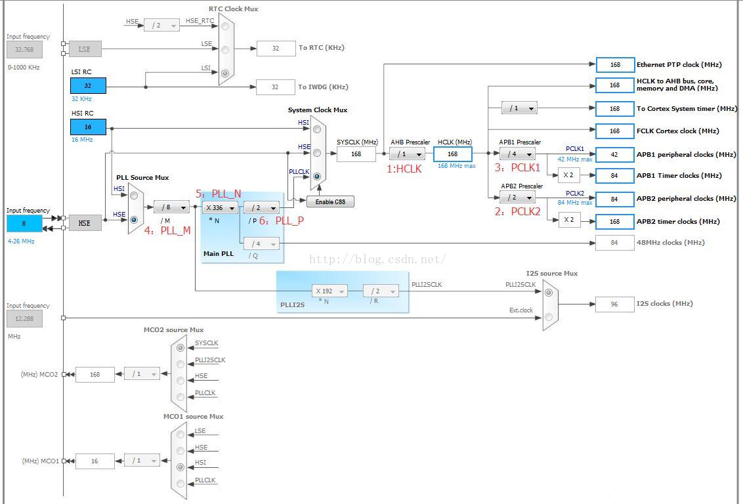743x504 pixels.
Task: Choose HSI in PLL Source Mux
Action: [134, 195]
